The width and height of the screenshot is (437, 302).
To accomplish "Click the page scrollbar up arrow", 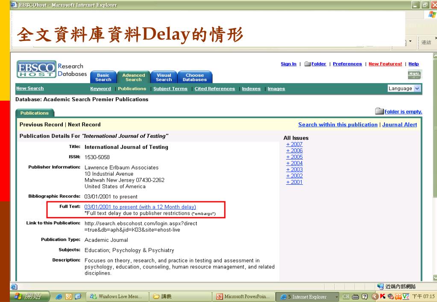I will [435, 56].
